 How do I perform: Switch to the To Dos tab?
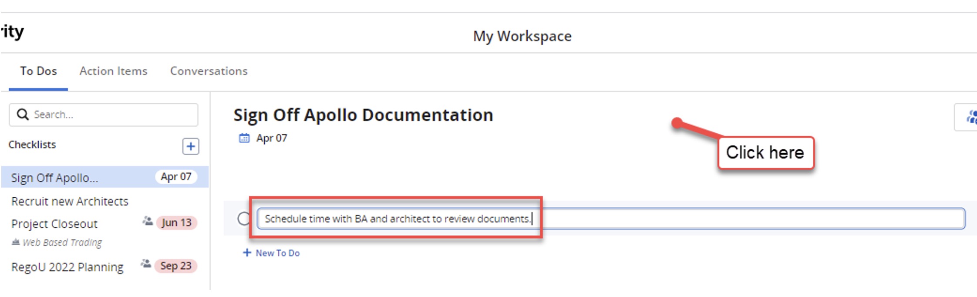point(38,71)
